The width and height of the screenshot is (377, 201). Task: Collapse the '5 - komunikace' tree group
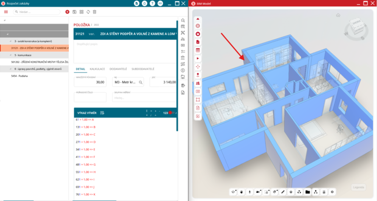10,55
